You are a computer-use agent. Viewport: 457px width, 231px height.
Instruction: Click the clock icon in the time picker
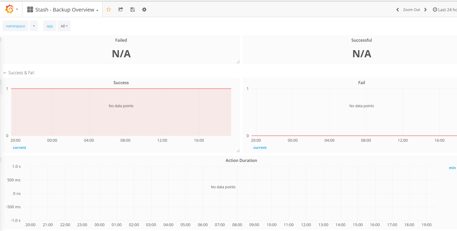435,9
